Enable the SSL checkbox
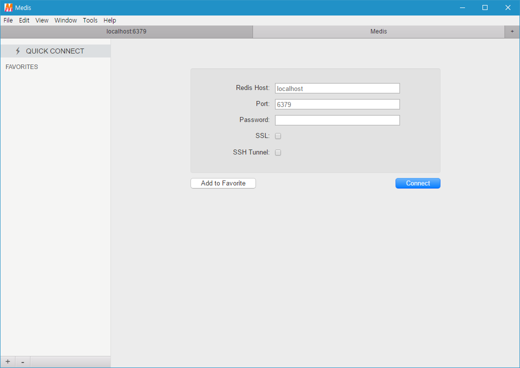520x368 pixels. coord(278,136)
